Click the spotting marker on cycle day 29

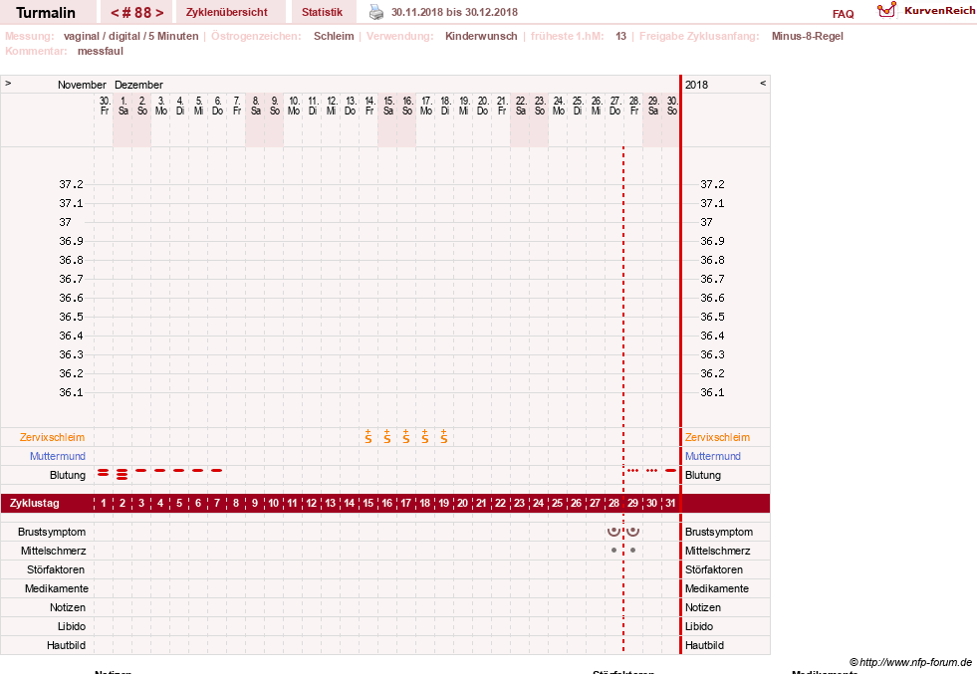pyautogui.click(x=633, y=470)
